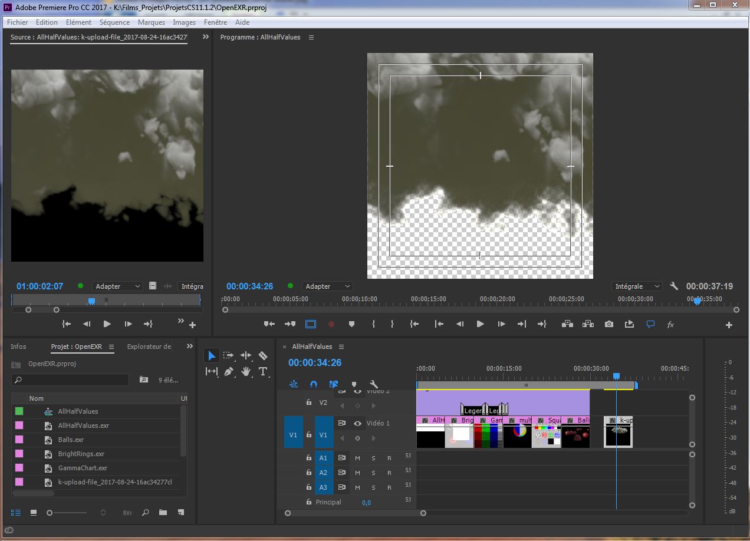Toggle lock on track V2

308,403
